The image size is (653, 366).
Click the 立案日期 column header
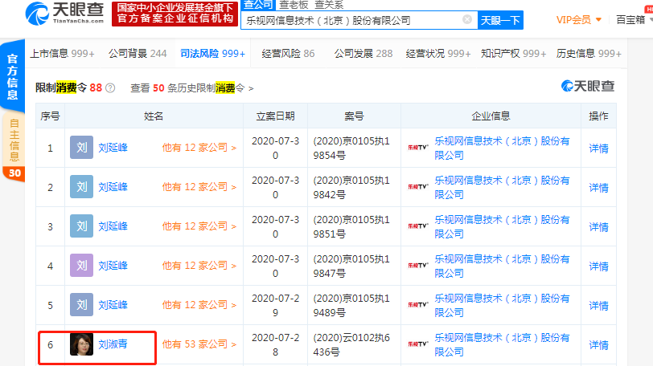275,116
